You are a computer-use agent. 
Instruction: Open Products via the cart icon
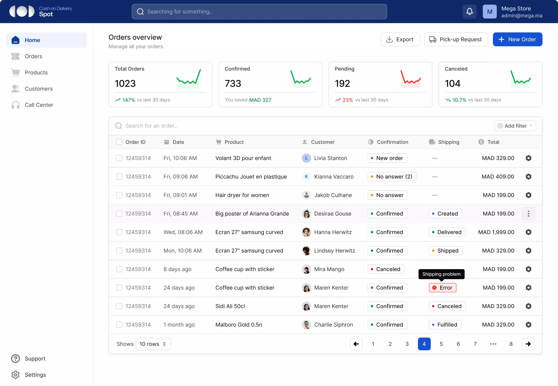[x=15, y=72]
